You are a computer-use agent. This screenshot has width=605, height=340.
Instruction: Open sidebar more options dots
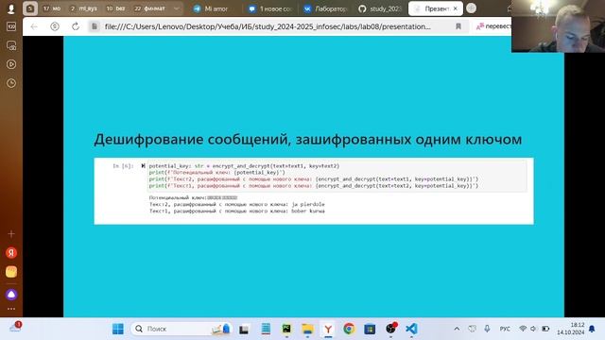11,309
